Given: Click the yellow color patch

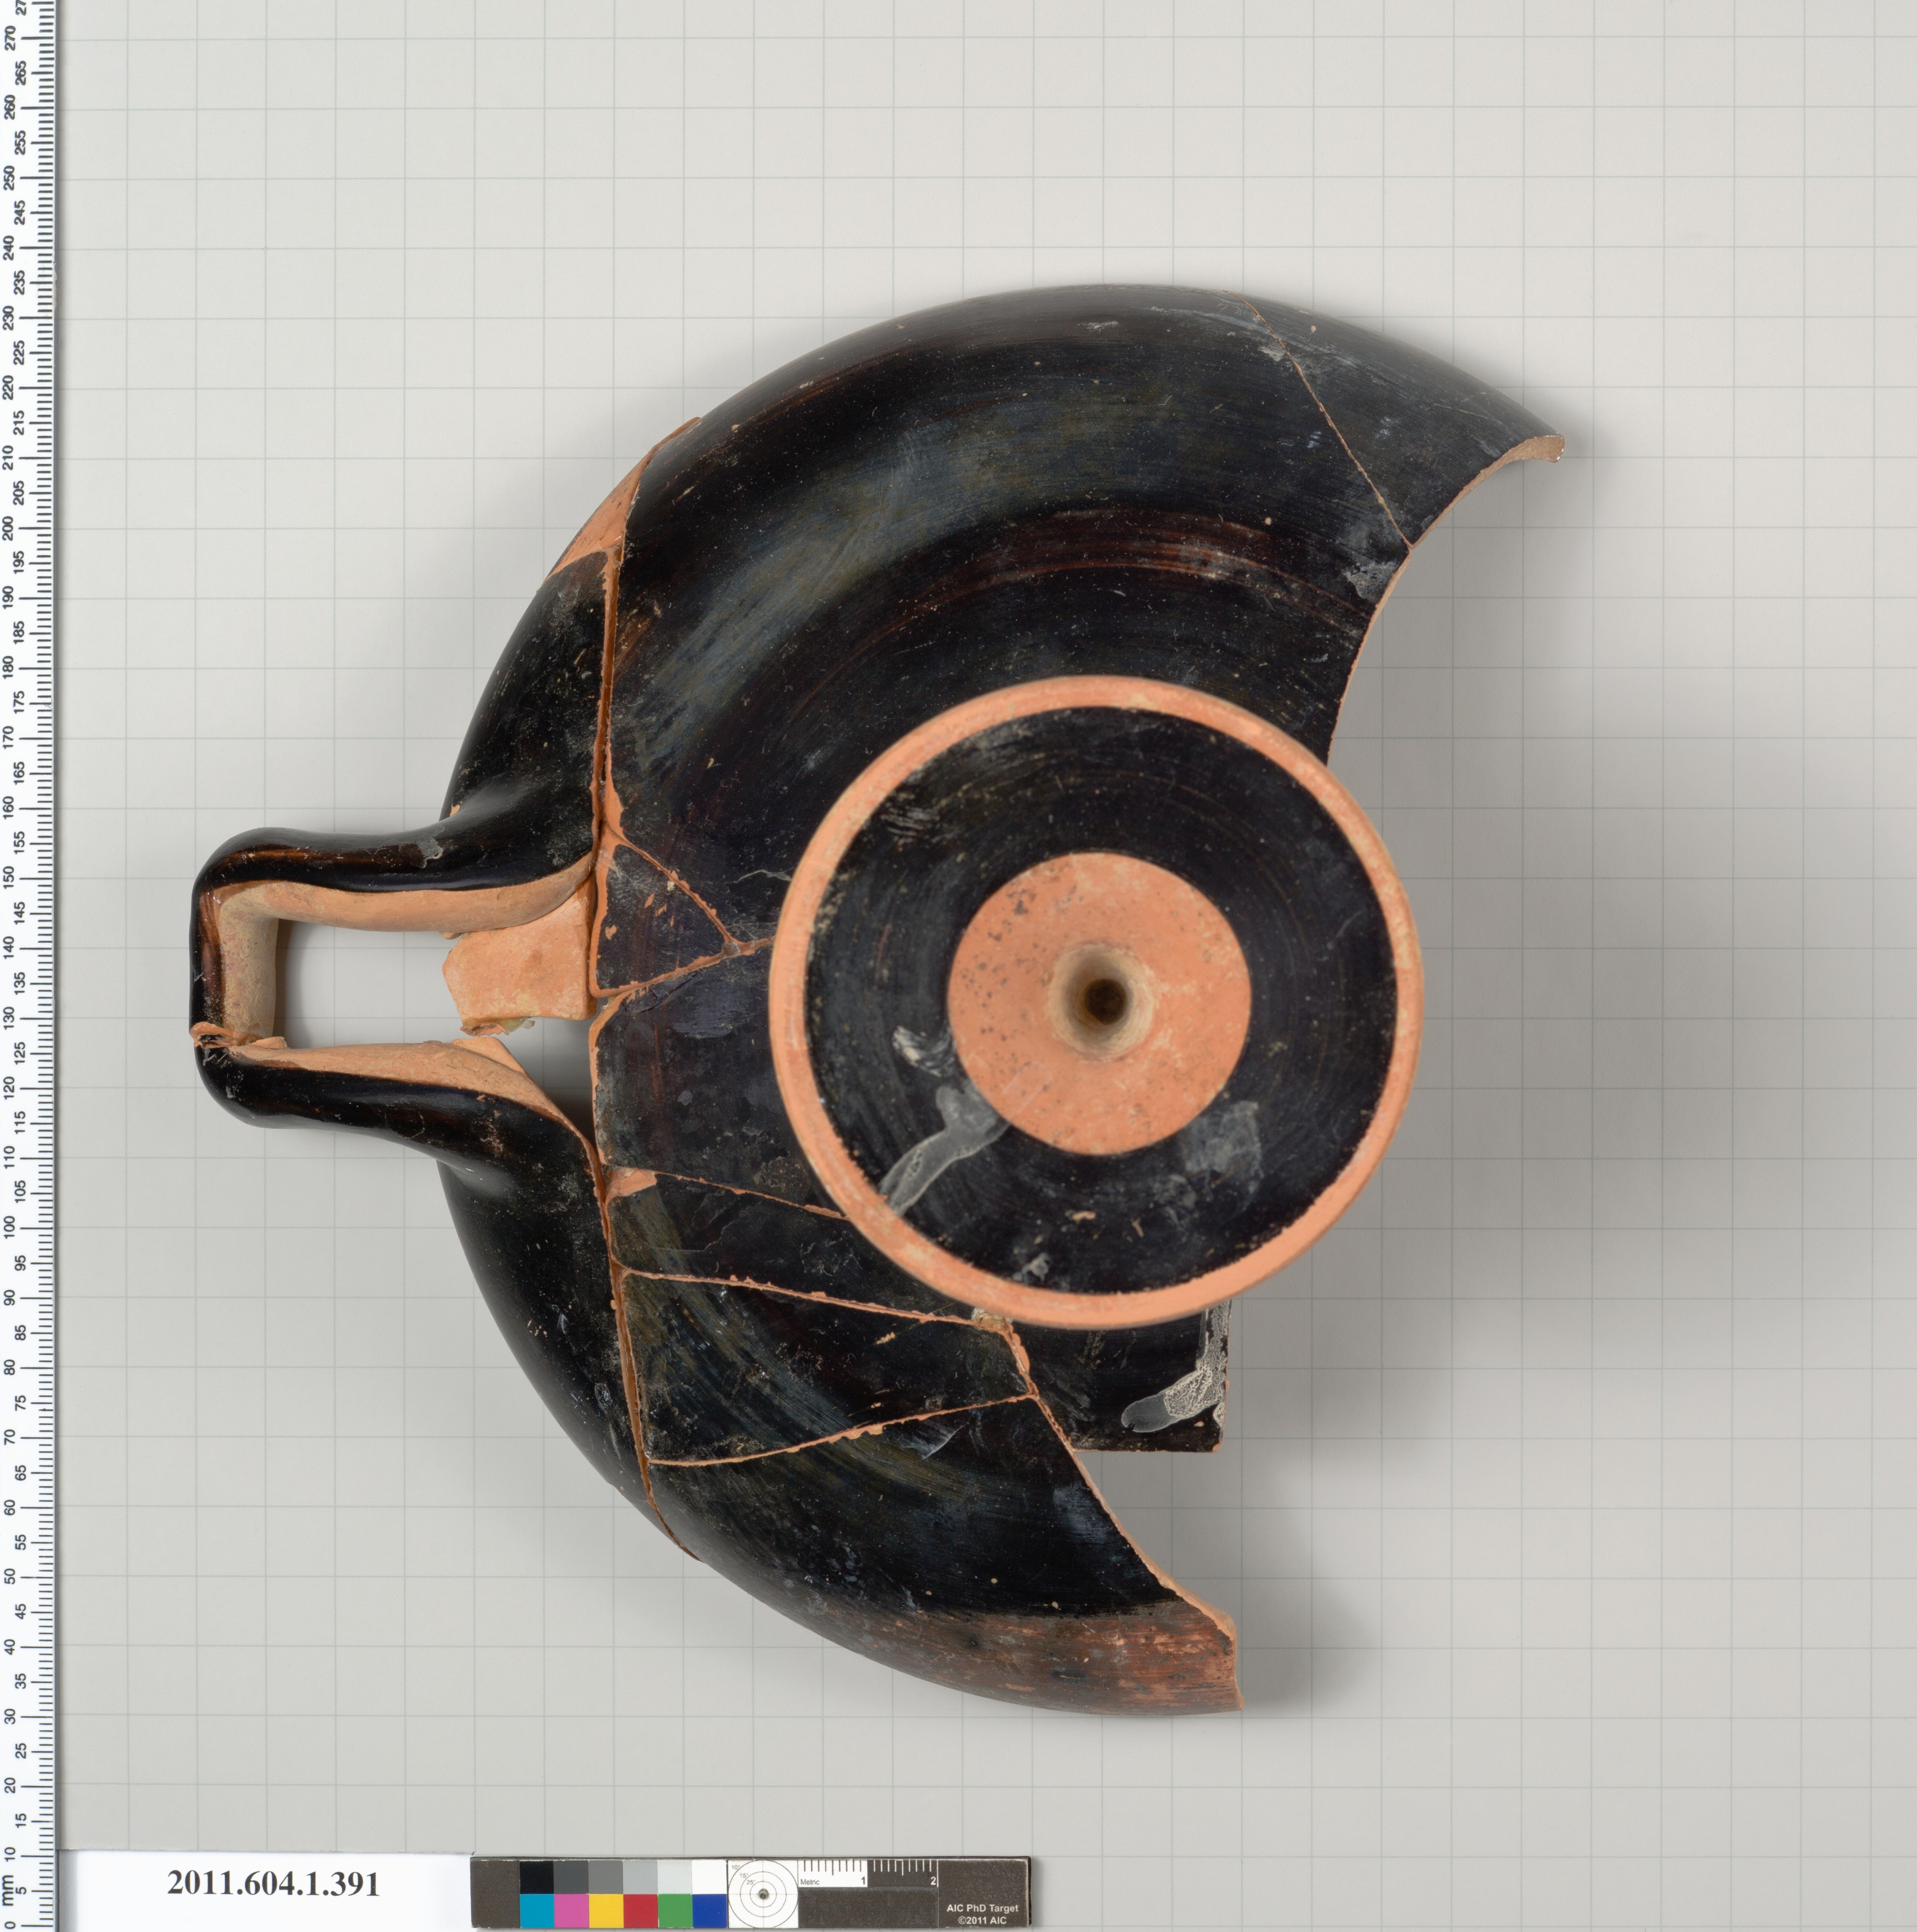Looking at the screenshot, I should click(606, 1910).
